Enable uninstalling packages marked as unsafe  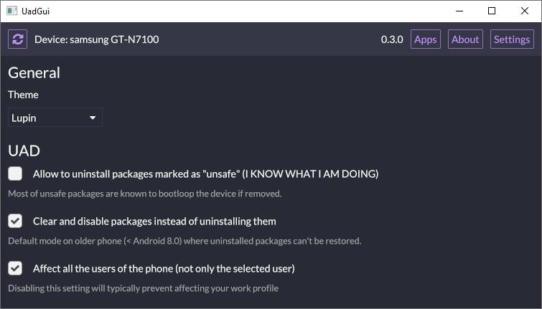click(15, 173)
